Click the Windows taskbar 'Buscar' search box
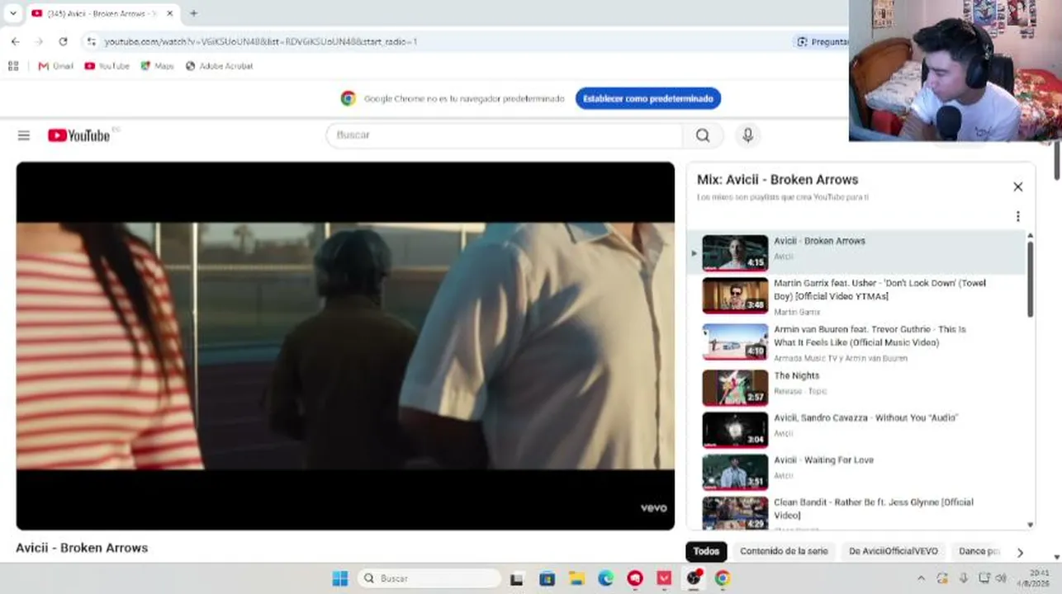Image resolution: width=1062 pixels, height=594 pixels. click(429, 578)
